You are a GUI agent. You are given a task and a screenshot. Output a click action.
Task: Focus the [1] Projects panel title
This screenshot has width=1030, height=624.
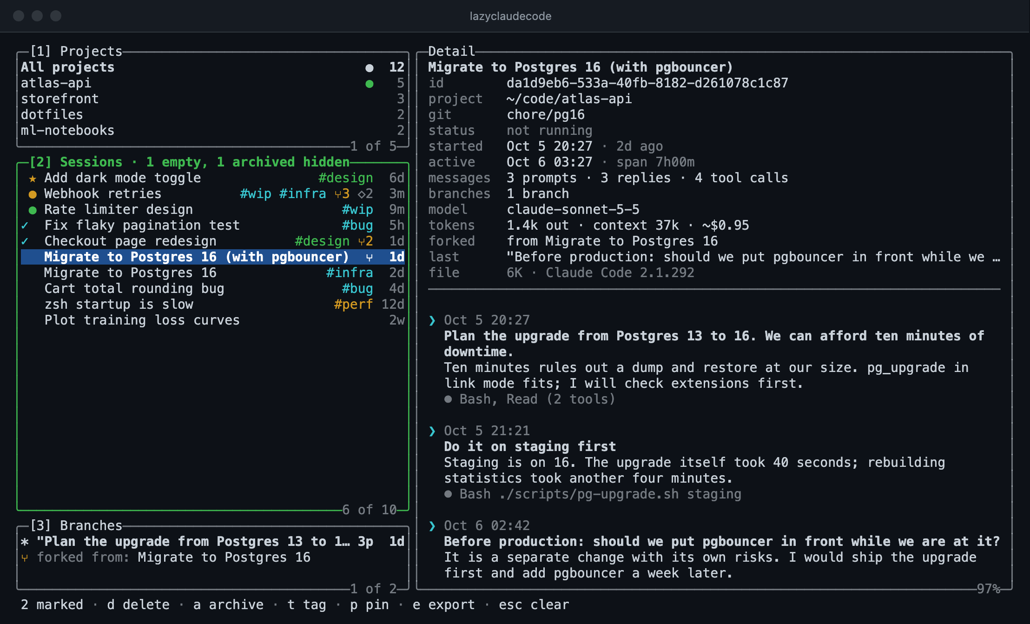pos(76,51)
